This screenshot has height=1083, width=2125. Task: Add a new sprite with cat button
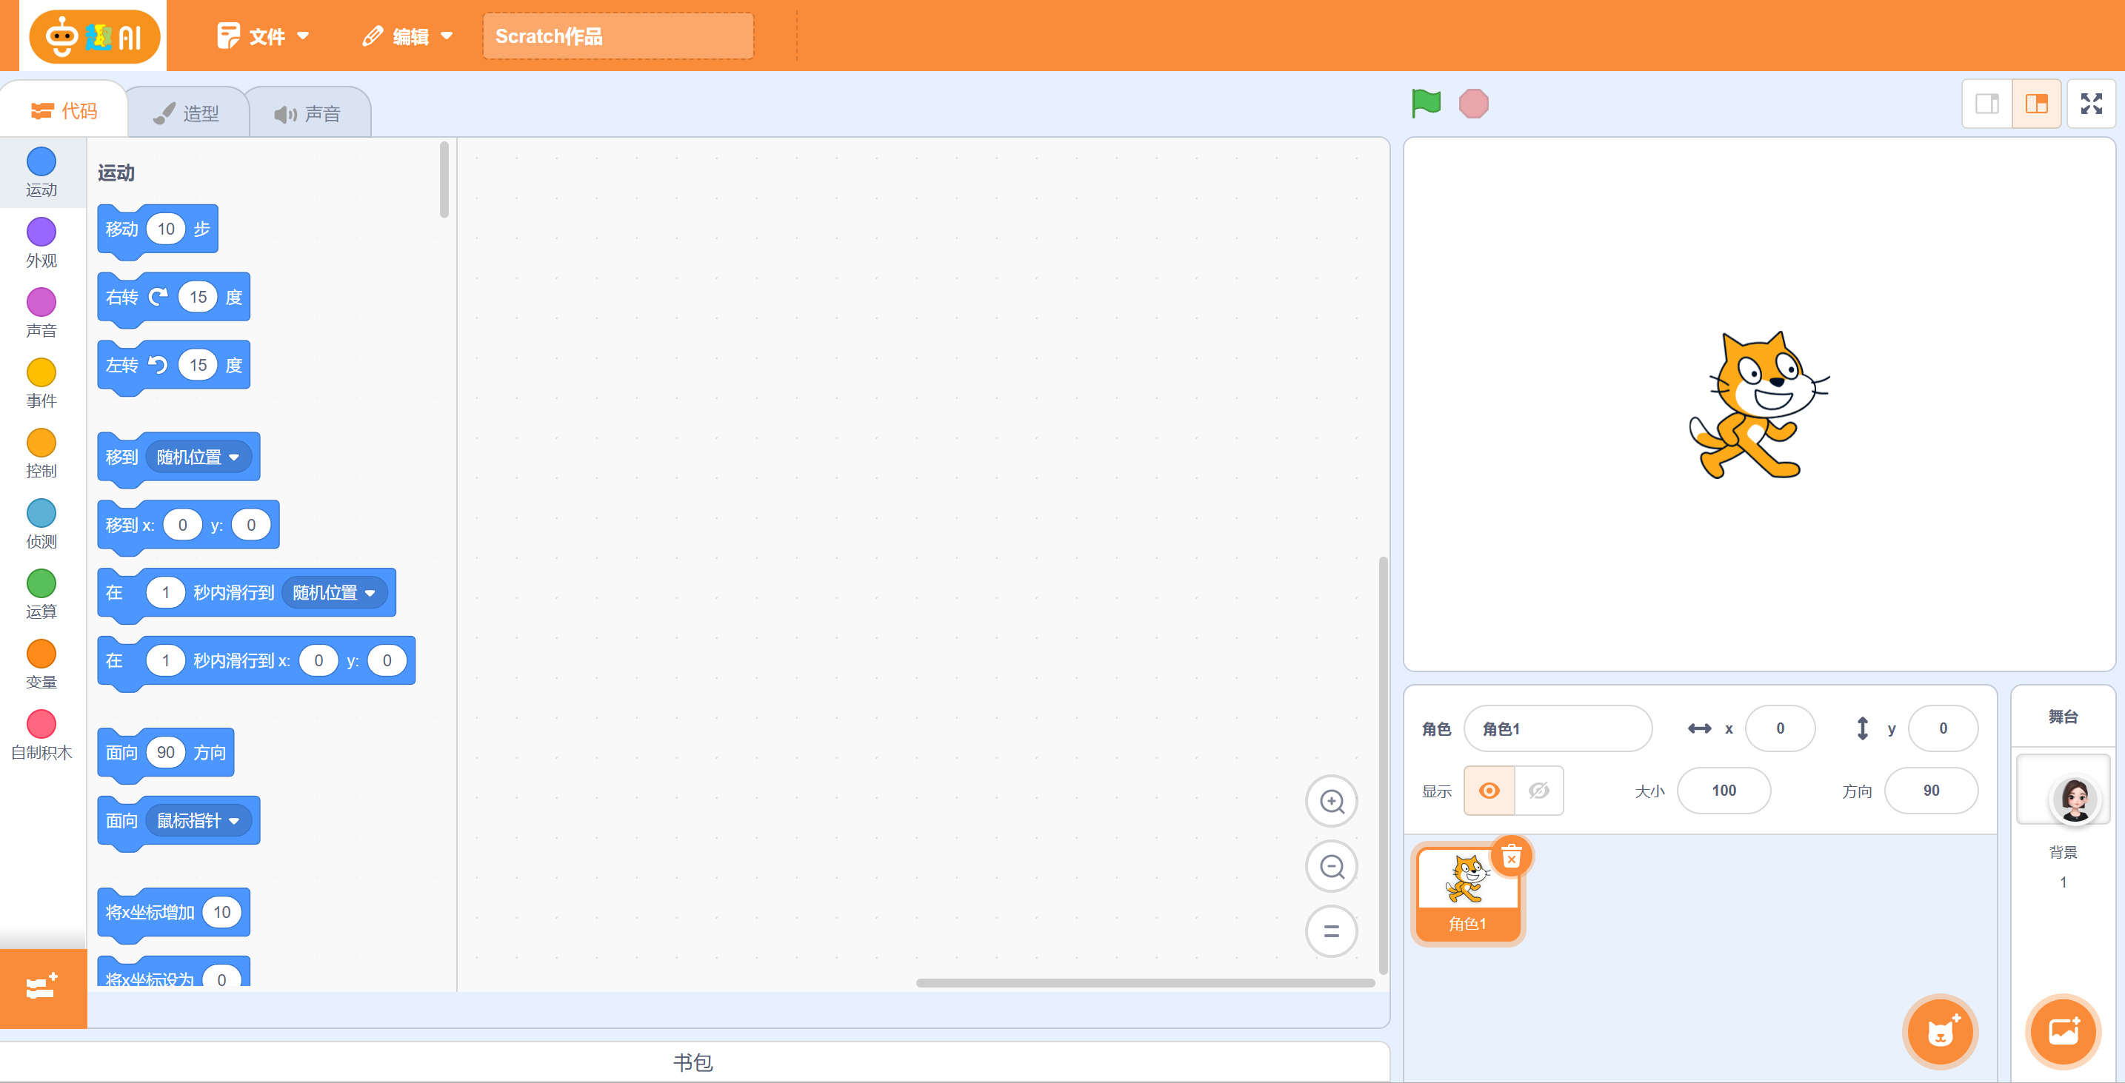click(x=1941, y=1031)
